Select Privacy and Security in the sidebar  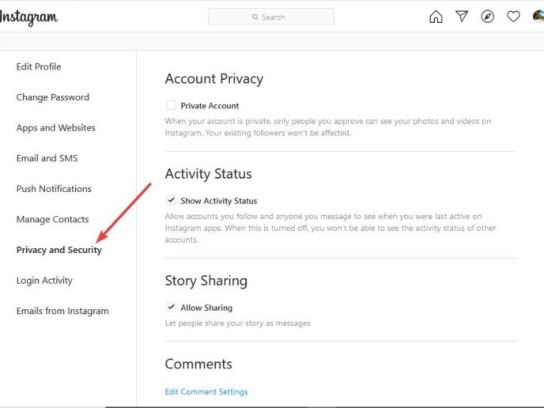tap(59, 250)
